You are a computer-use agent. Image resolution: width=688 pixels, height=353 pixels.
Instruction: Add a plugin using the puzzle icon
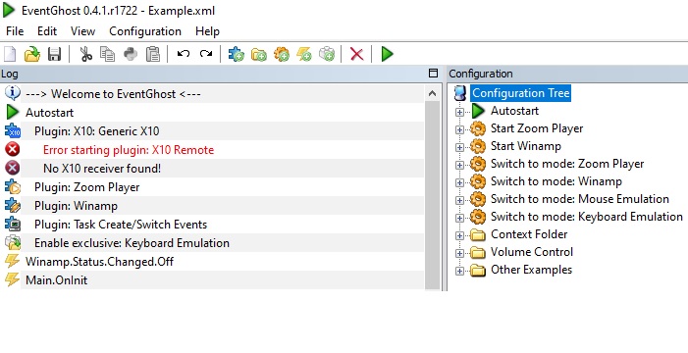click(237, 54)
